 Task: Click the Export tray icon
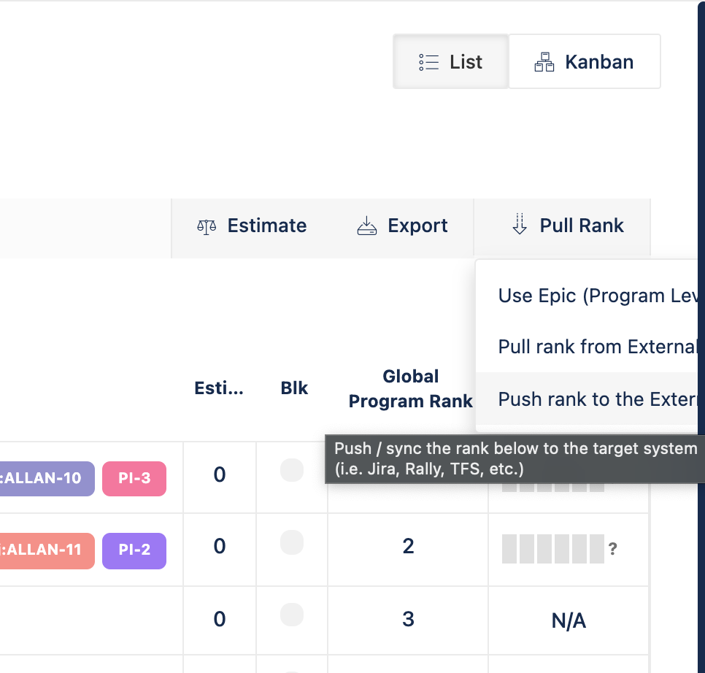click(366, 226)
